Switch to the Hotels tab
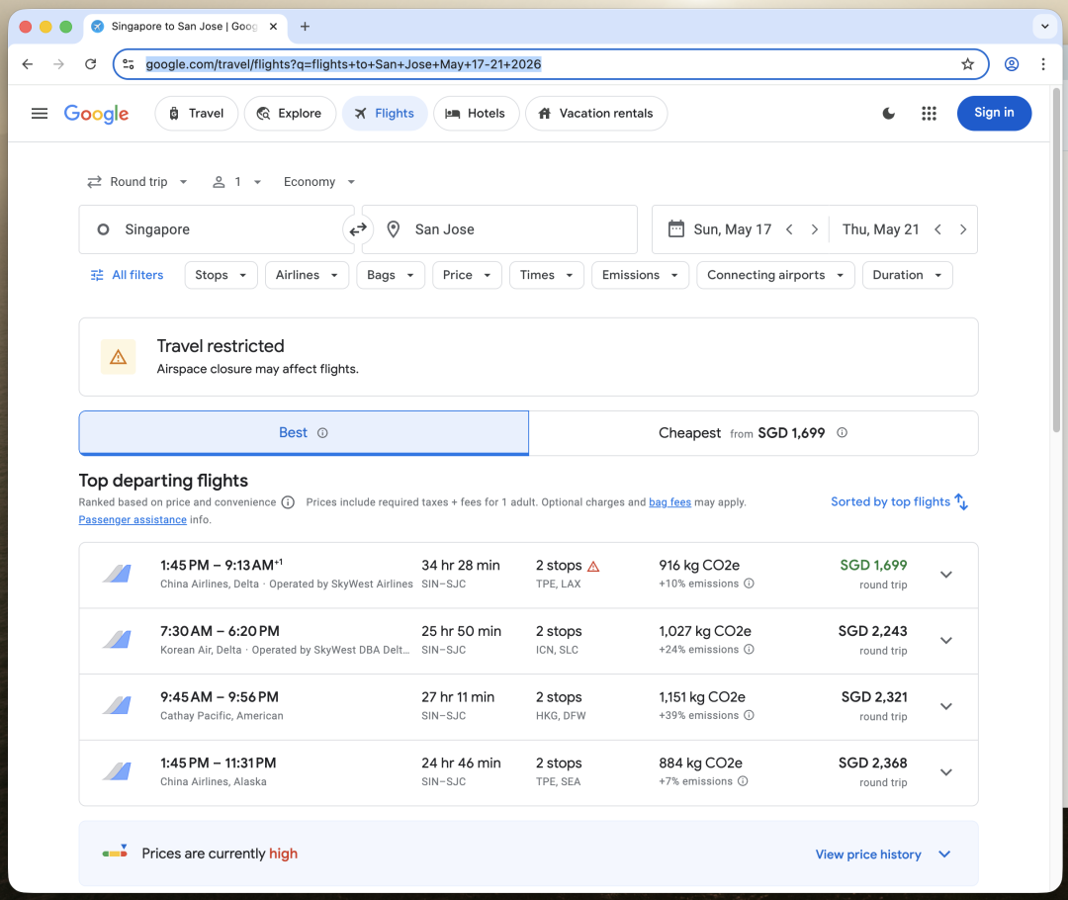This screenshot has height=900, width=1068. (x=476, y=113)
